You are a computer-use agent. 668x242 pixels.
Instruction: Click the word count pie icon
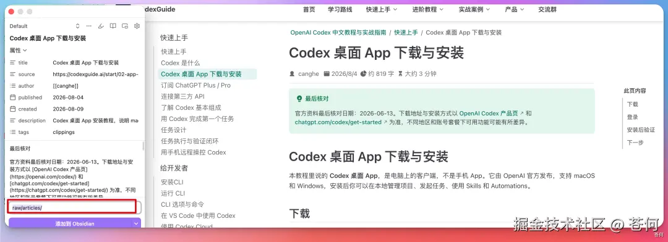[x=363, y=73]
